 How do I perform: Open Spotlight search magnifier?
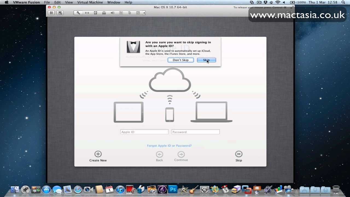click(x=343, y=2)
